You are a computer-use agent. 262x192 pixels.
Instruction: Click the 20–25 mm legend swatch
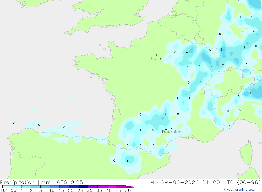(74, 187)
